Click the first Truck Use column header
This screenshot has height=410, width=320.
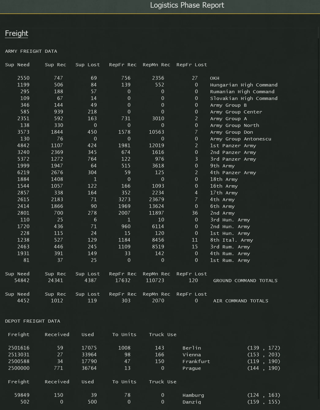pyautogui.click(x=163, y=335)
